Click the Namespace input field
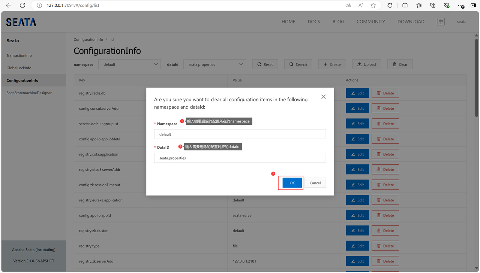This screenshot has width=480, height=273. tap(240, 134)
